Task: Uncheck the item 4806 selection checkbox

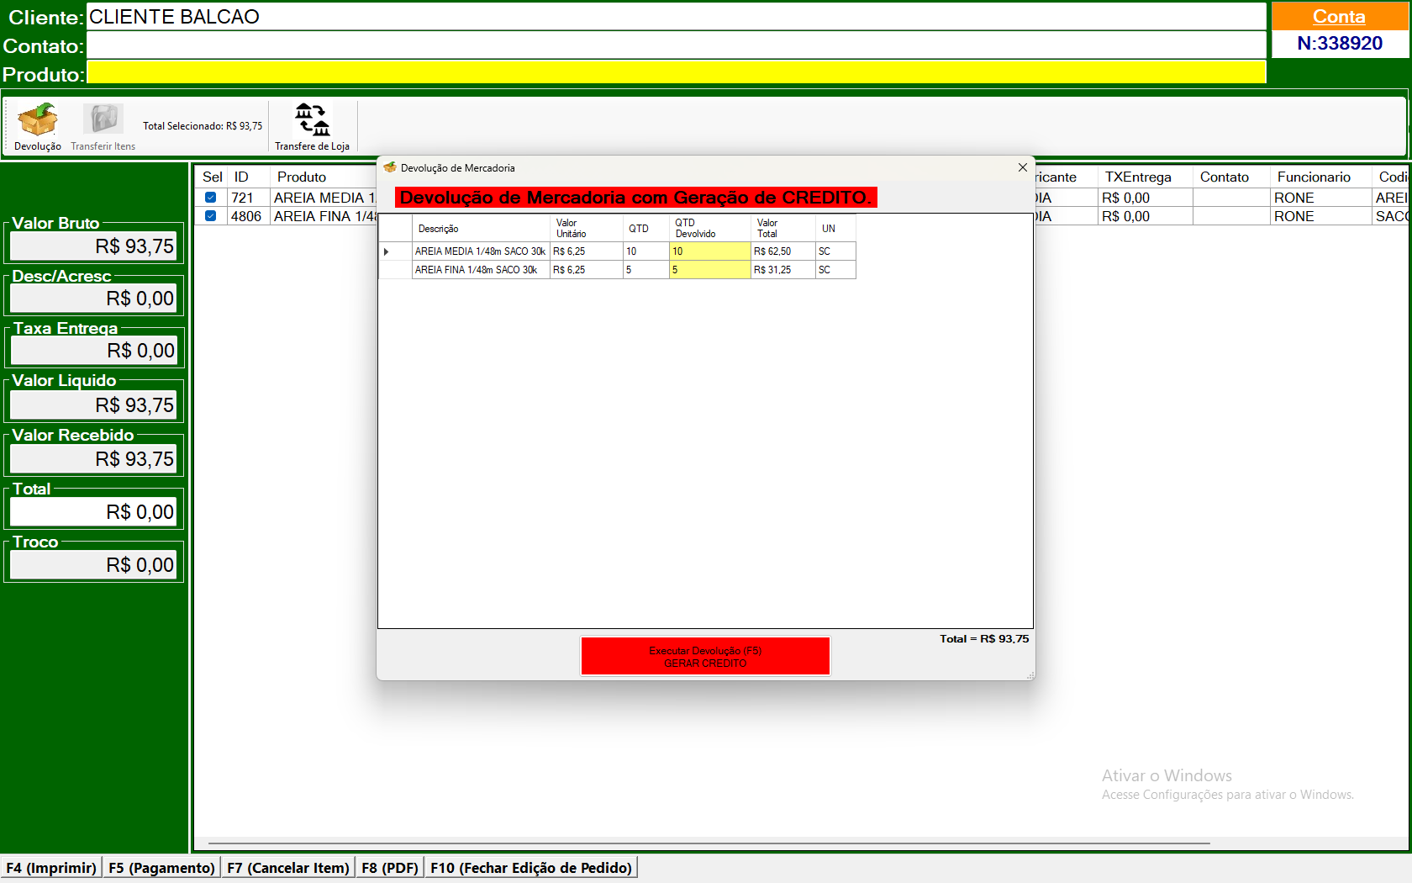Action: [211, 216]
